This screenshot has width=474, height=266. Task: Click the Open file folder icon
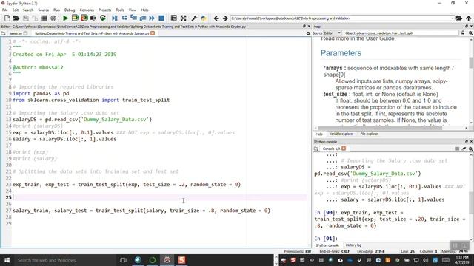pos(16,18)
